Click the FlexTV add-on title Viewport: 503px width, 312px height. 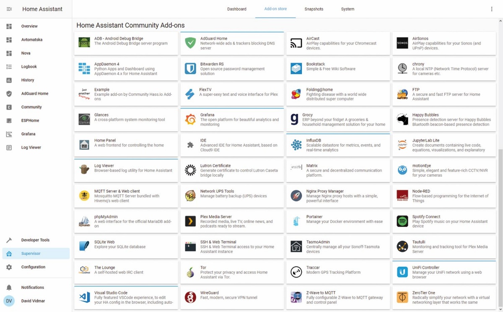[x=205, y=90]
